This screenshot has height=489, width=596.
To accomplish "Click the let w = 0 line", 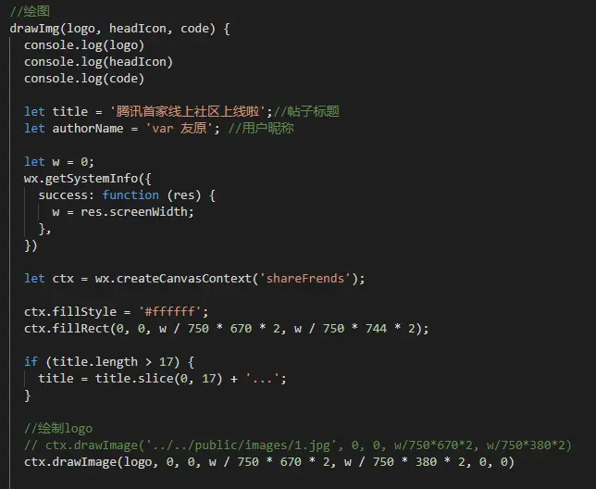I will tap(59, 162).
